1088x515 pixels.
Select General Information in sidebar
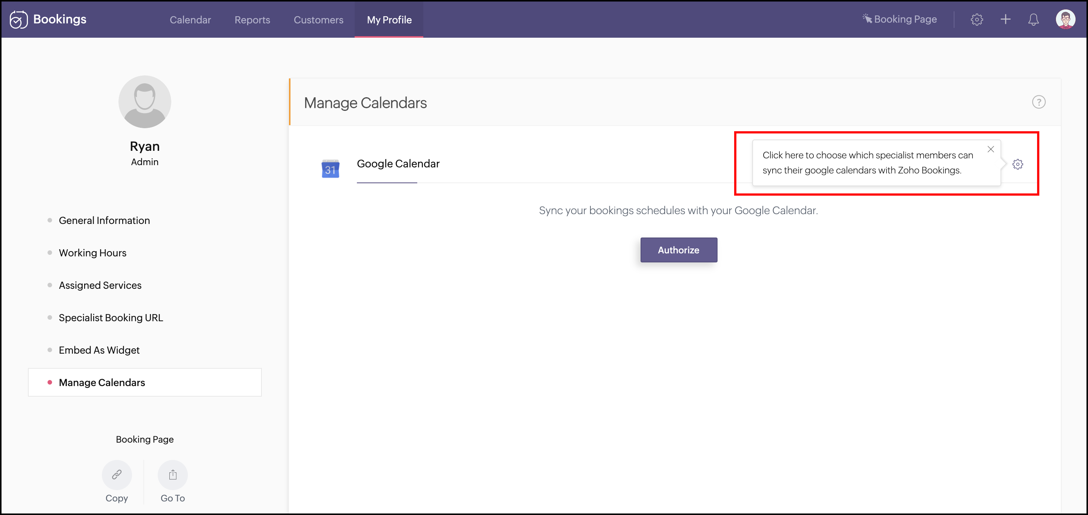point(104,220)
